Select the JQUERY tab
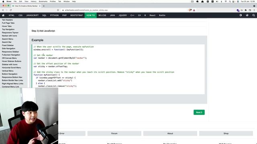 (122, 15)
